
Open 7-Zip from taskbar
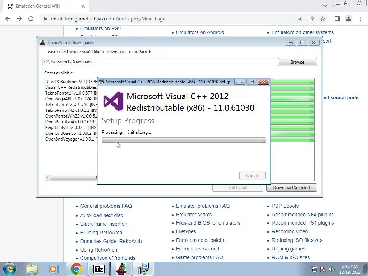point(98,269)
